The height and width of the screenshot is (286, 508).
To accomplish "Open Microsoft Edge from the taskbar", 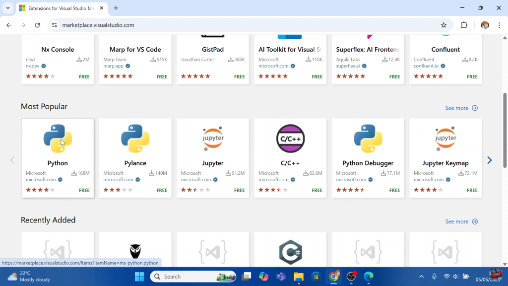I will click(x=369, y=277).
